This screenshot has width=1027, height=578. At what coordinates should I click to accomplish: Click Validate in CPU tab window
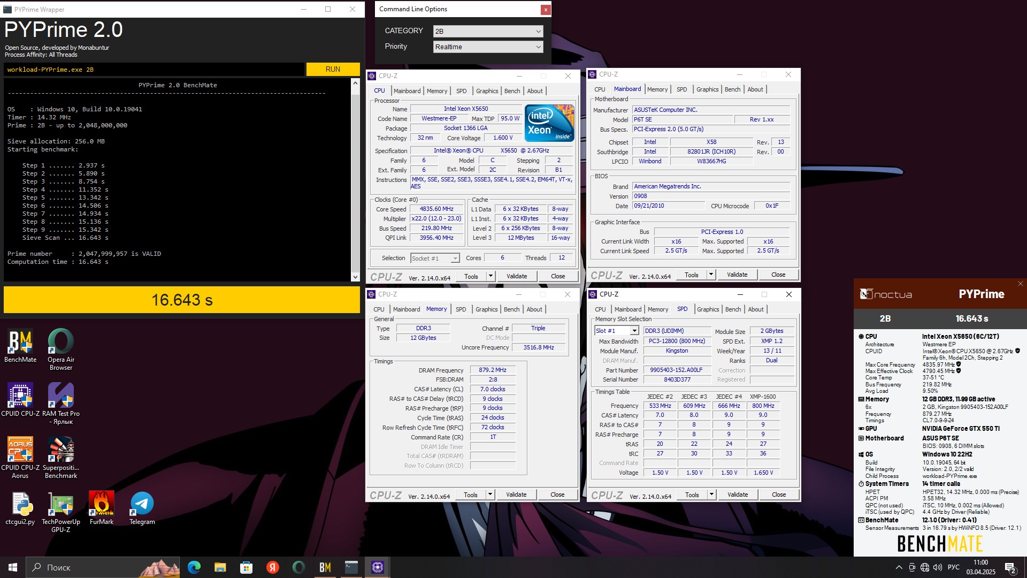pyautogui.click(x=517, y=276)
